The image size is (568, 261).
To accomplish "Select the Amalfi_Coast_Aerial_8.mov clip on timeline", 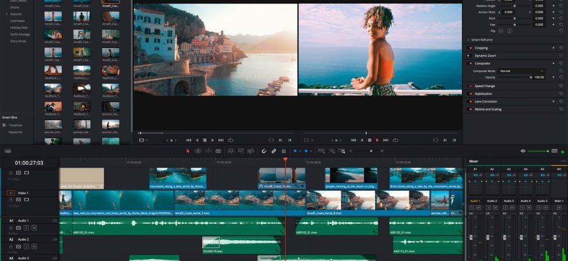I will pyautogui.click(x=369, y=203).
